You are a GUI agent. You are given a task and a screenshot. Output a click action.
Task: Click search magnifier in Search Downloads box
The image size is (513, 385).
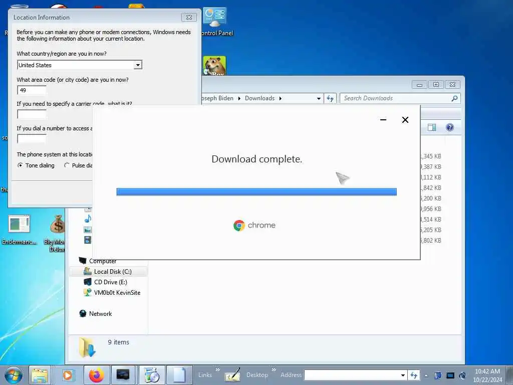[454, 98]
